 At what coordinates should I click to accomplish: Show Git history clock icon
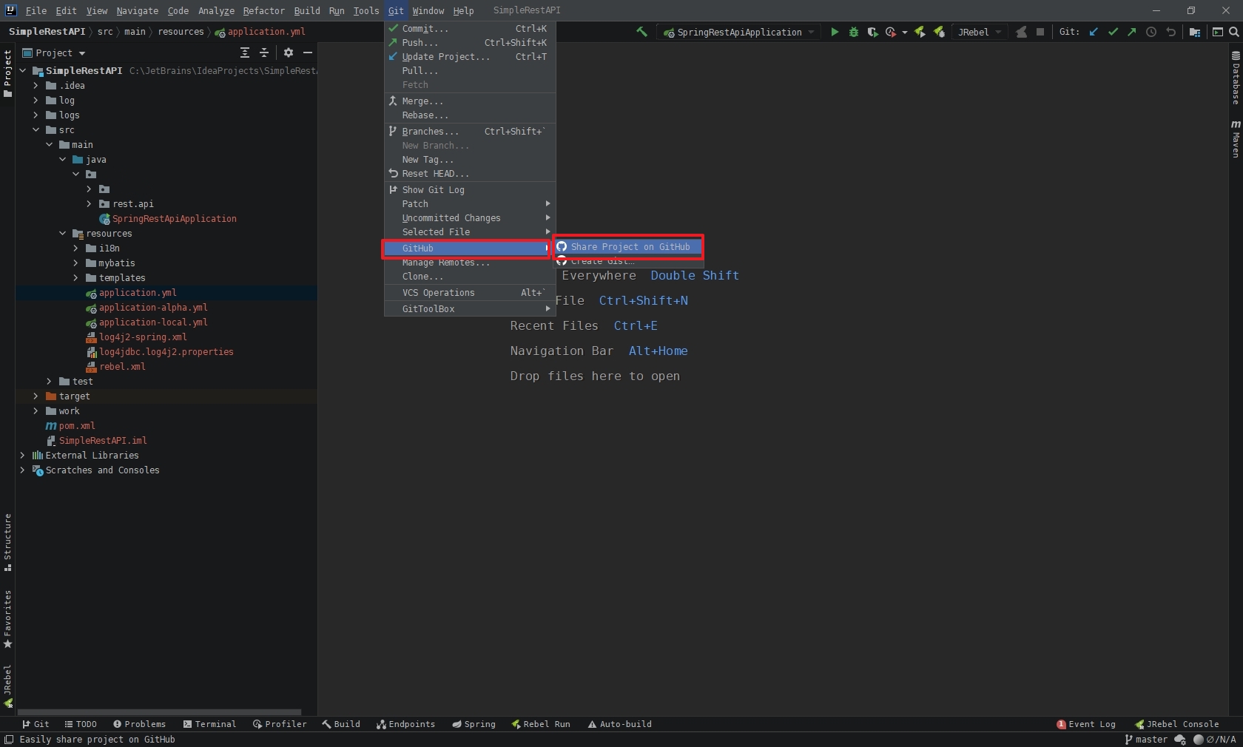pyautogui.click(x=1151, y=32)
